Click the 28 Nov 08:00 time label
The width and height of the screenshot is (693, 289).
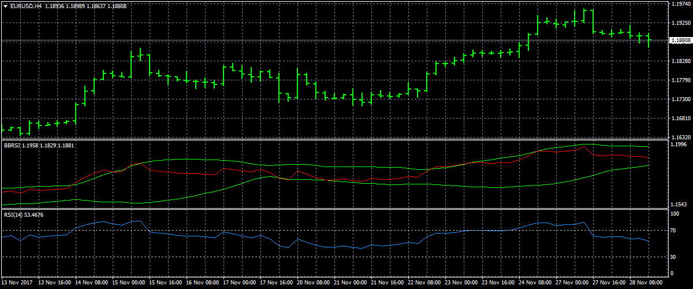click(x=647, y=284)
